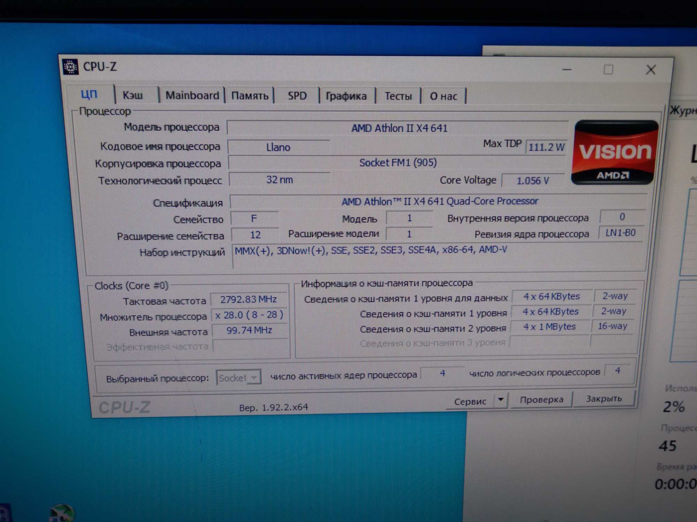Click the processor name field AMD Athlon II X4 641
The height and width of the screenshot is (522, 697).
point(398,128)
